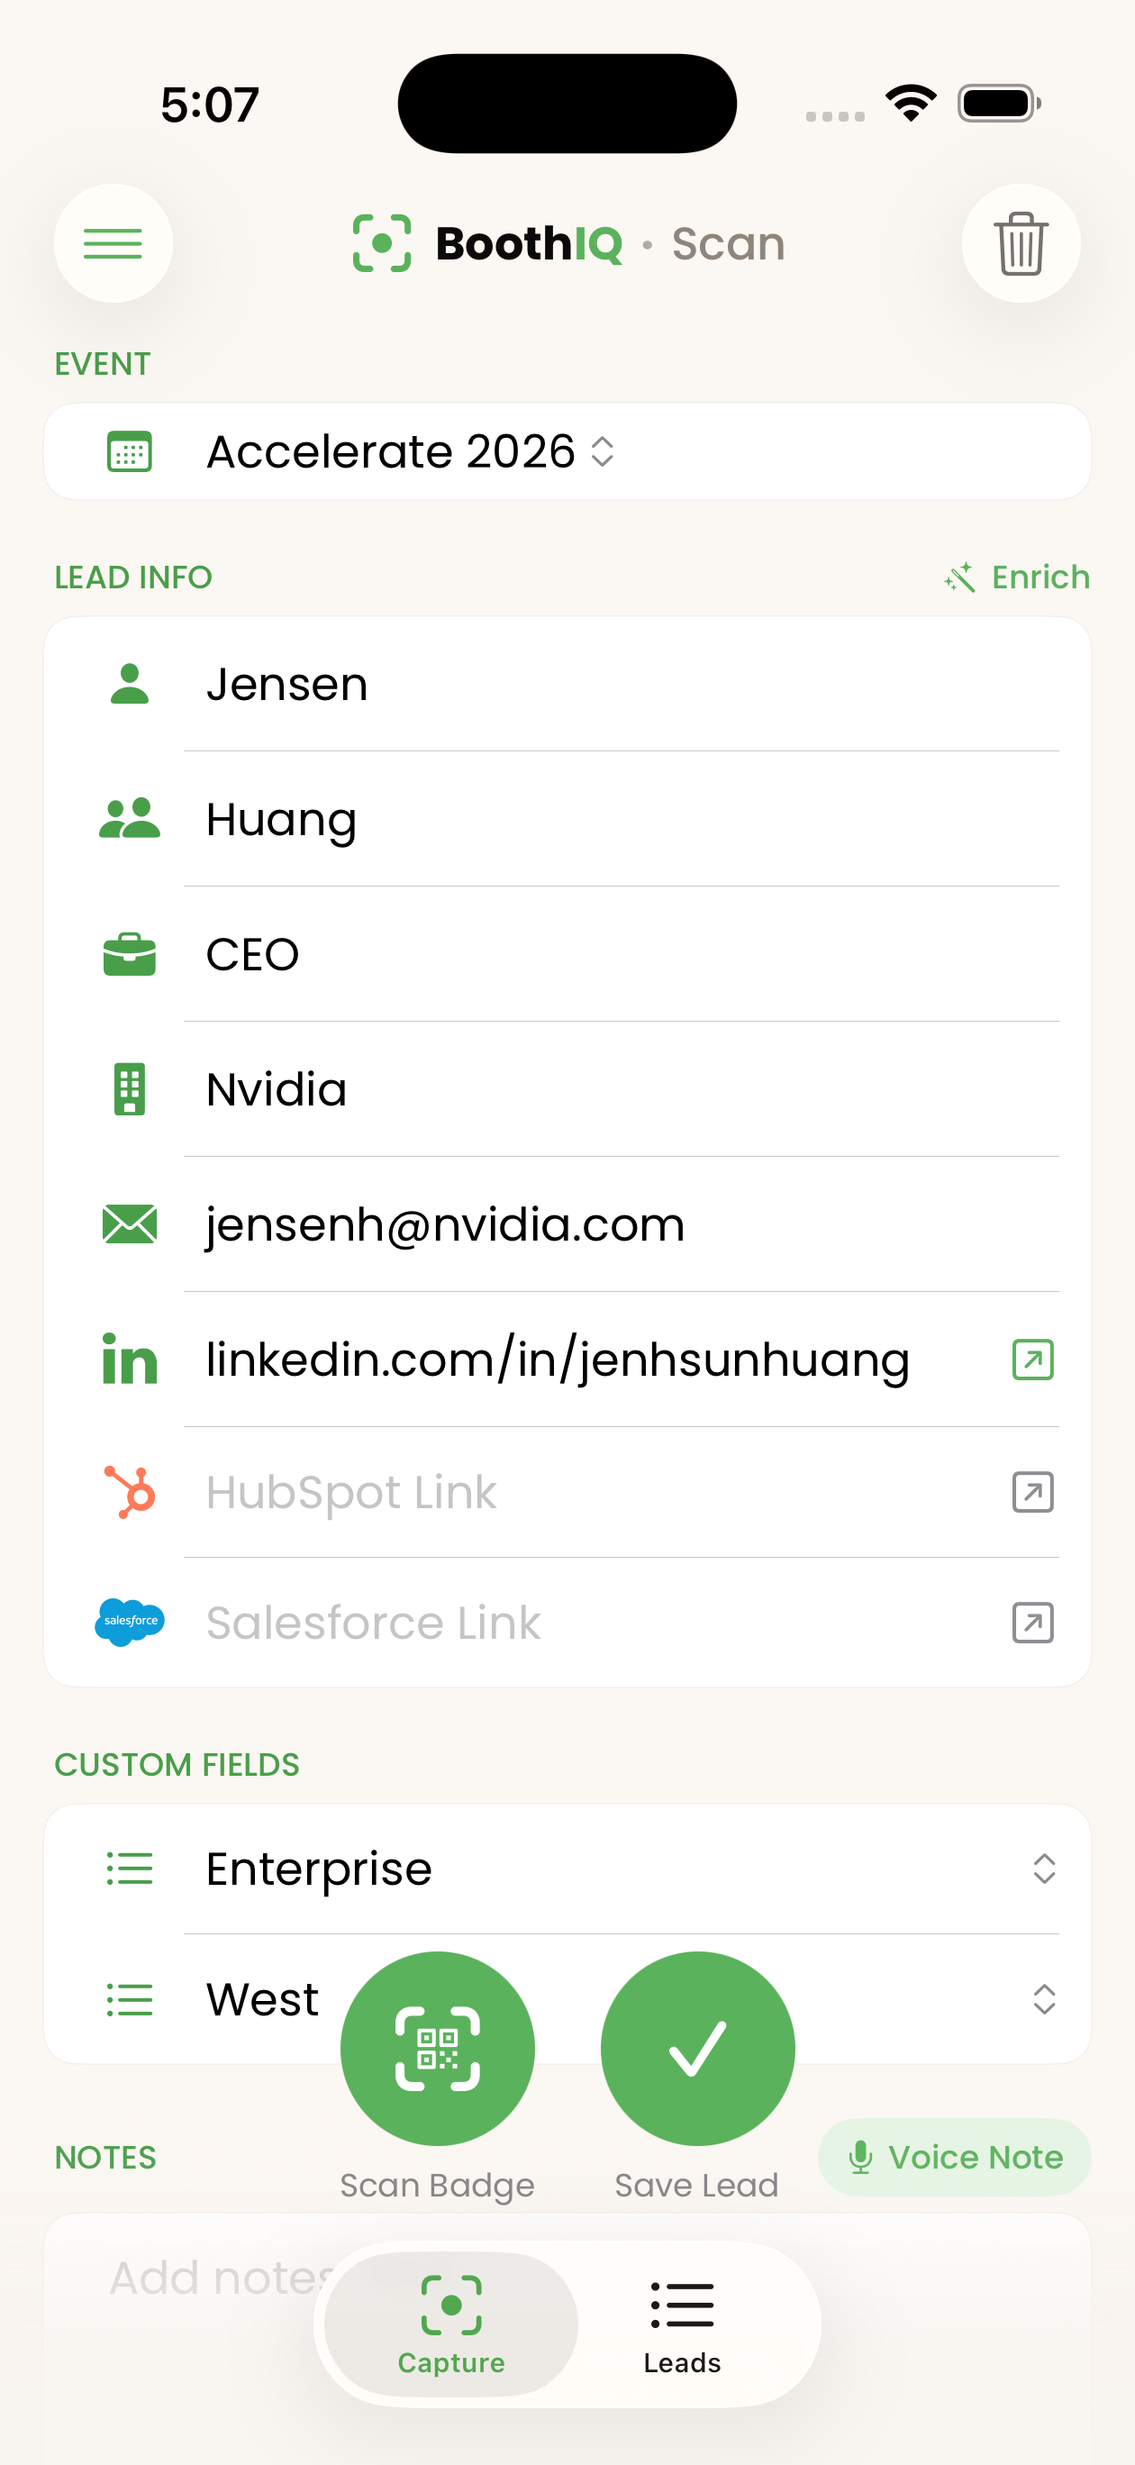Tap the BoothIQ logo icon
This screenshot has height=2465, width=1135.
[x=382, y=243]
